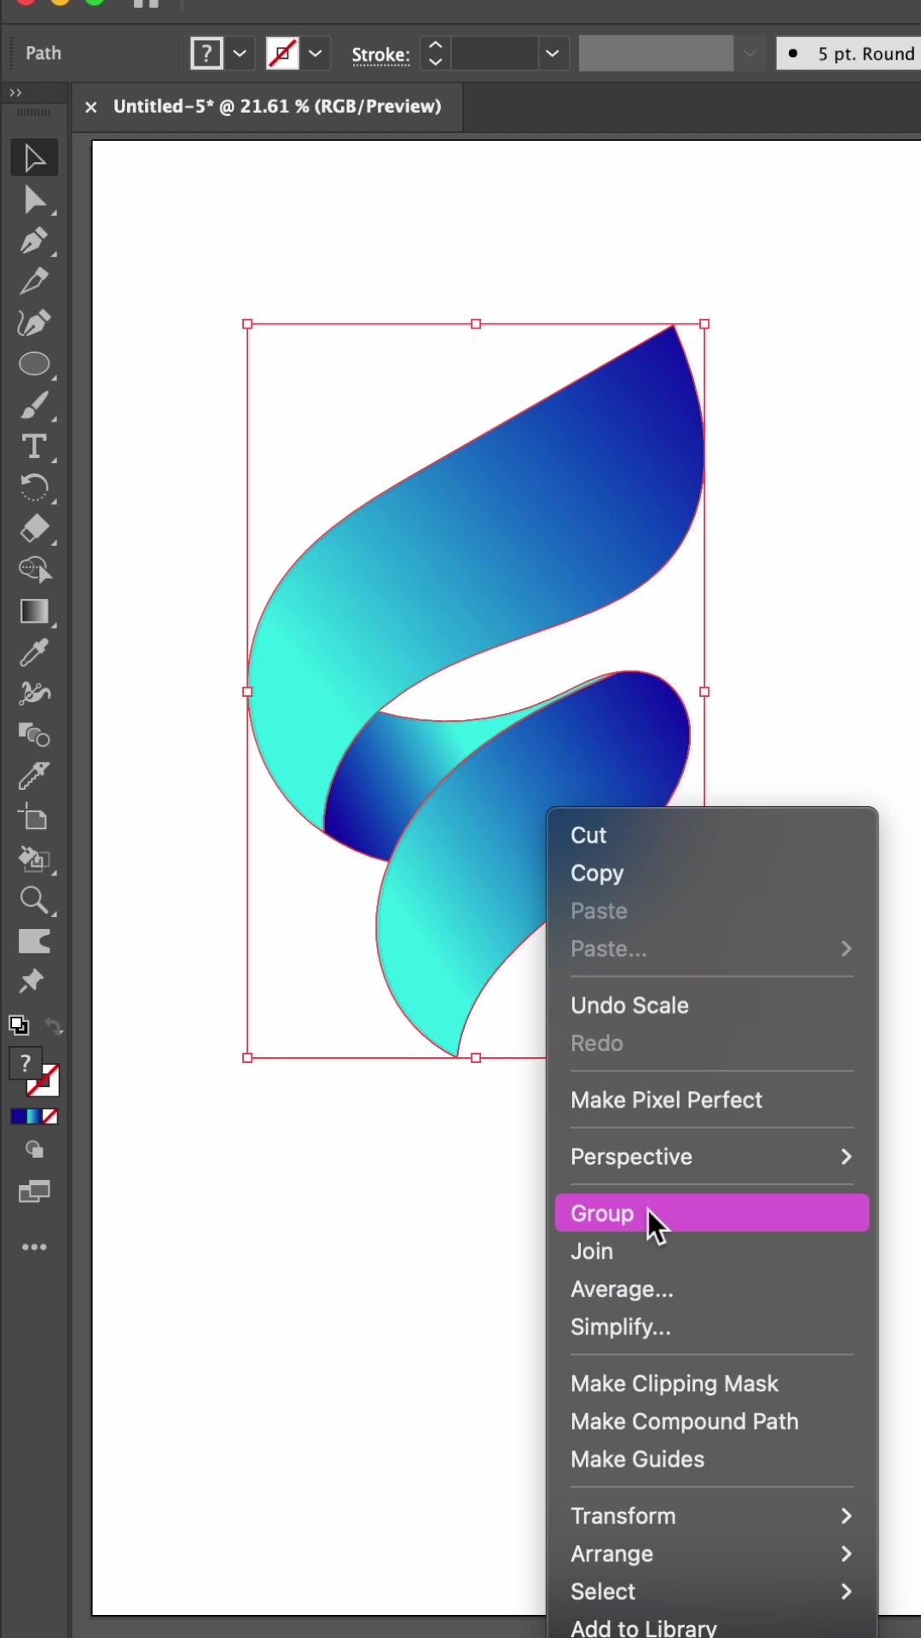This screenshot has height=1638, width=921.
Task: Select the Eraser tool
Action: [34, 529]
